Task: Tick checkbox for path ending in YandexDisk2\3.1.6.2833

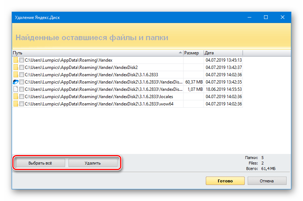Action: pos(21,75)
